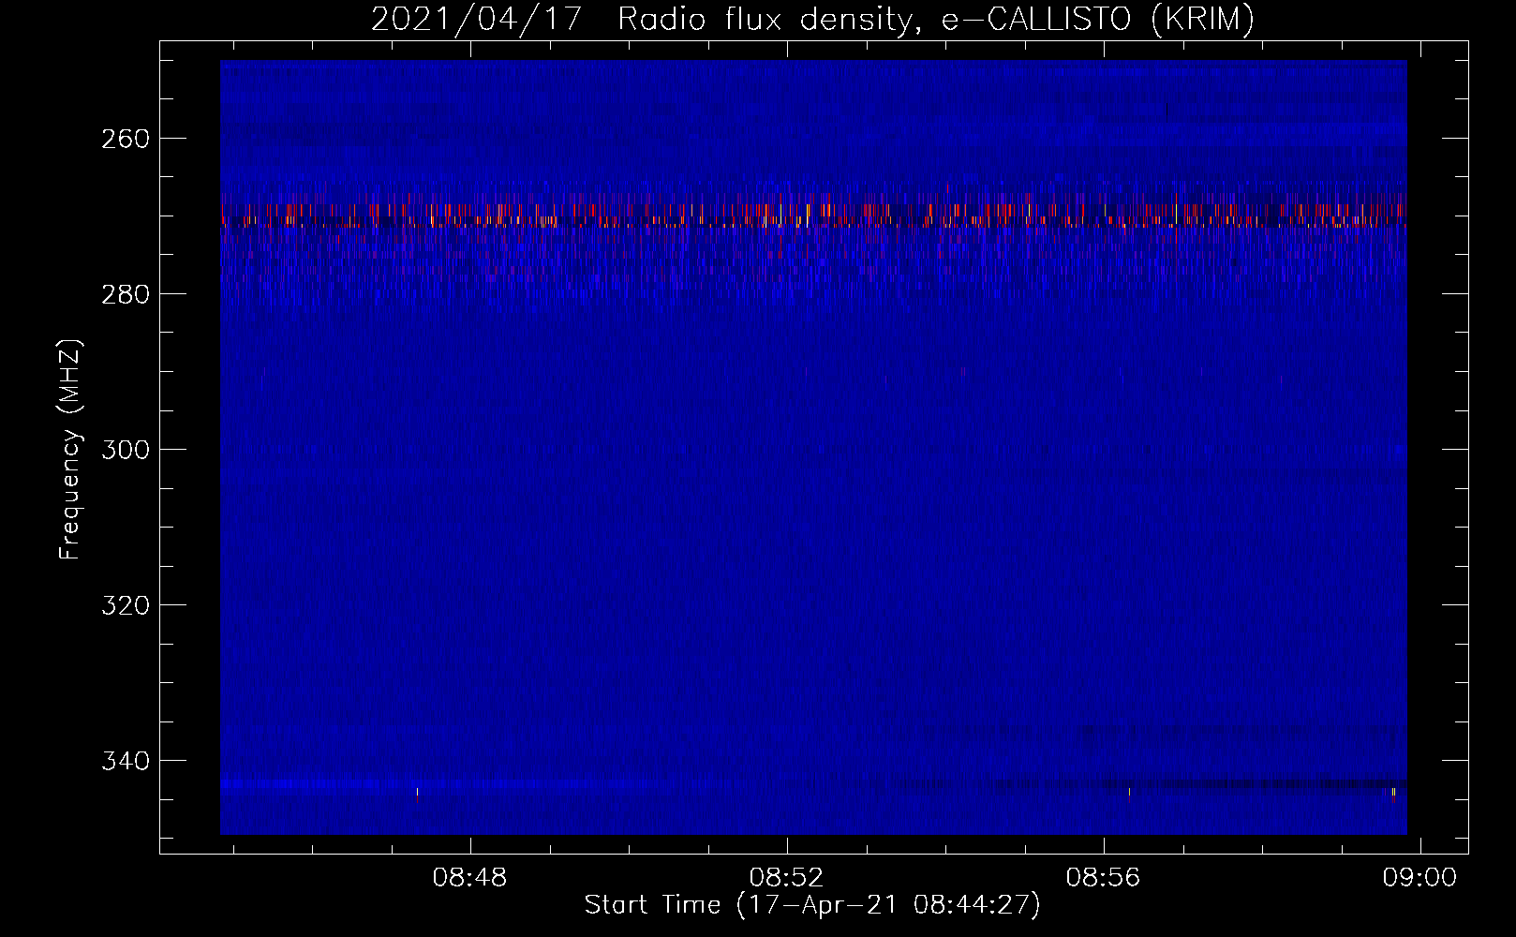Click the 08:56 time tick label
Screen dimensions: 1516x937
click(x=1103, y=878)
